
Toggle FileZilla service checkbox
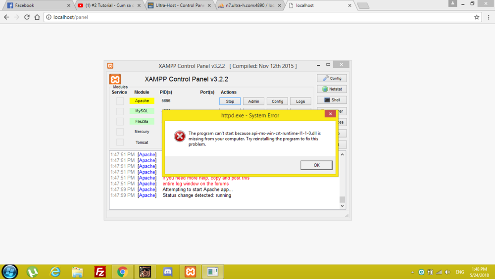(x=120, y=122)
